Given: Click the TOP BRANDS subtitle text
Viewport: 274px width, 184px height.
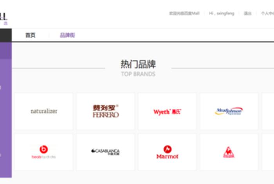Looking at the screenshot, I should click(x=138, y=74).
